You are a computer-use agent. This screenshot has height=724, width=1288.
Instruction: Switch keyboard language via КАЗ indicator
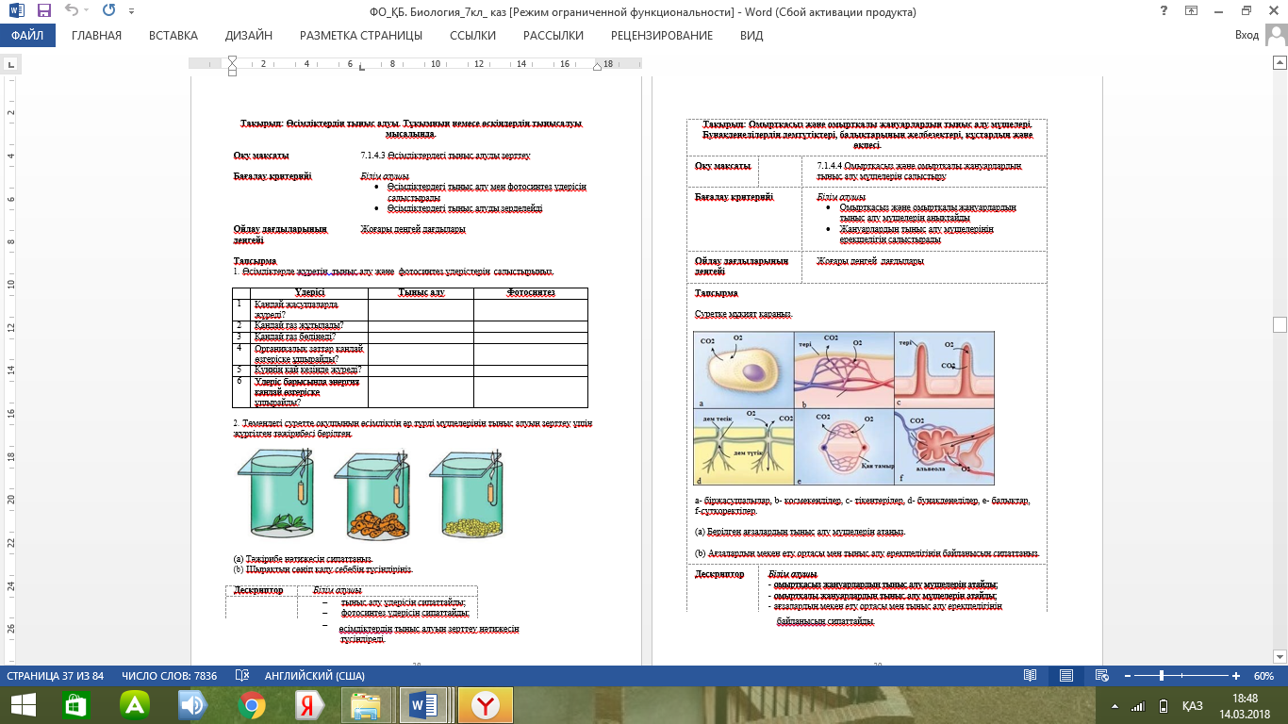pos(1192,706)
